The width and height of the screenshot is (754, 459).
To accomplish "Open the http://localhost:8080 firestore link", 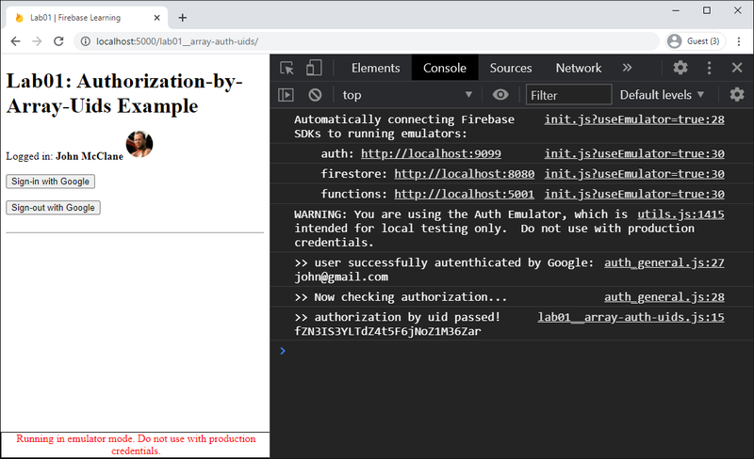I will [x=465, y=174].
